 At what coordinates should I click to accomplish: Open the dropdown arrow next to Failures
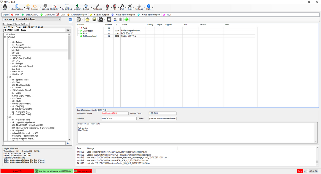click(40, 8)
